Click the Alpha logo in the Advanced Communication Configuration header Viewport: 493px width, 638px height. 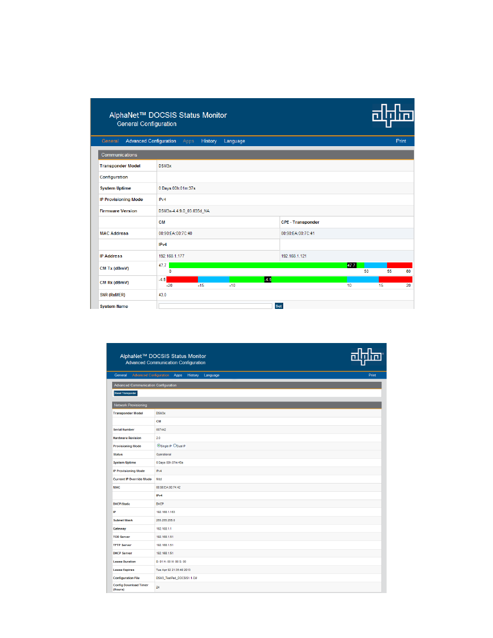367,356
